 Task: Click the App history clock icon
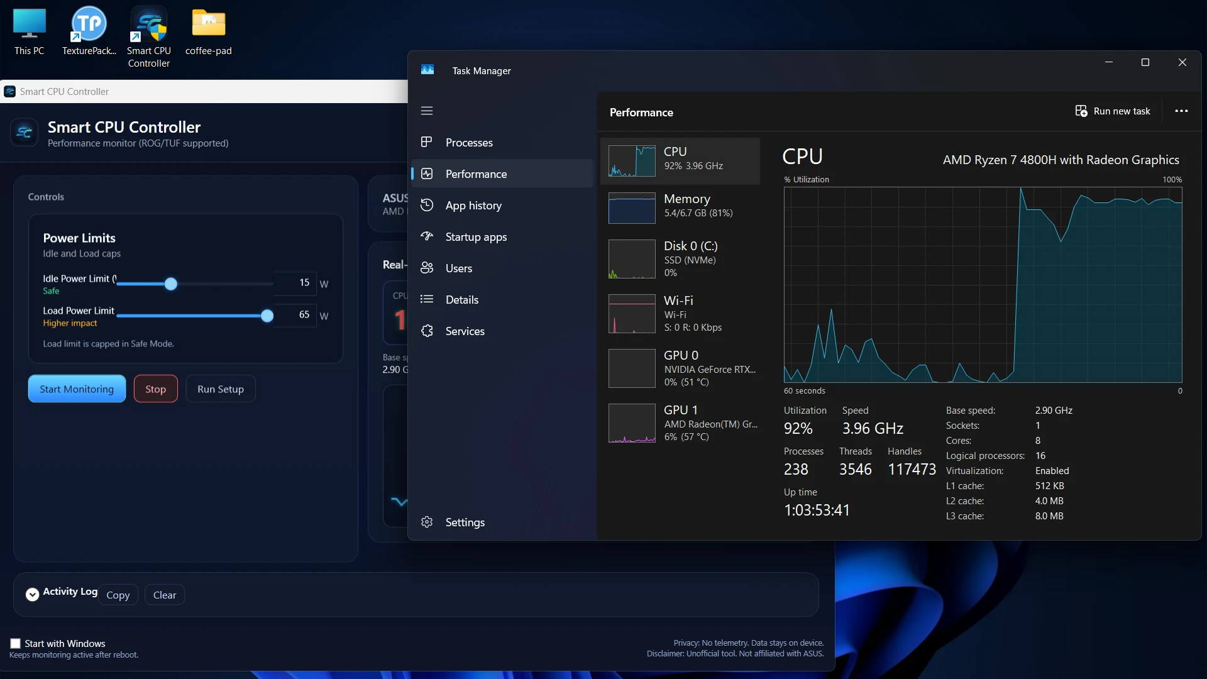pos(427,205)
